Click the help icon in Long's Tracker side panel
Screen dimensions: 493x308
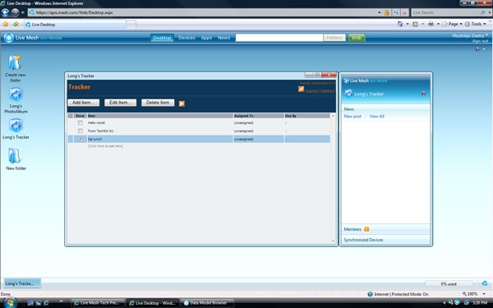[423, 94]
